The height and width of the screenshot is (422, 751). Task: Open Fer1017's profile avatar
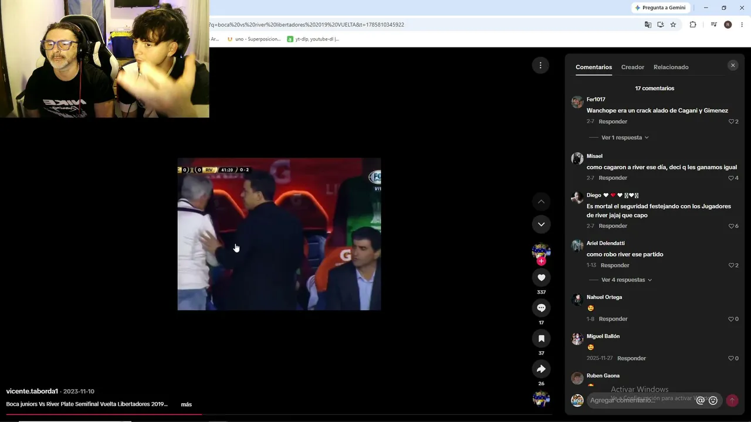pyautogui.click(x=577, y=102)
